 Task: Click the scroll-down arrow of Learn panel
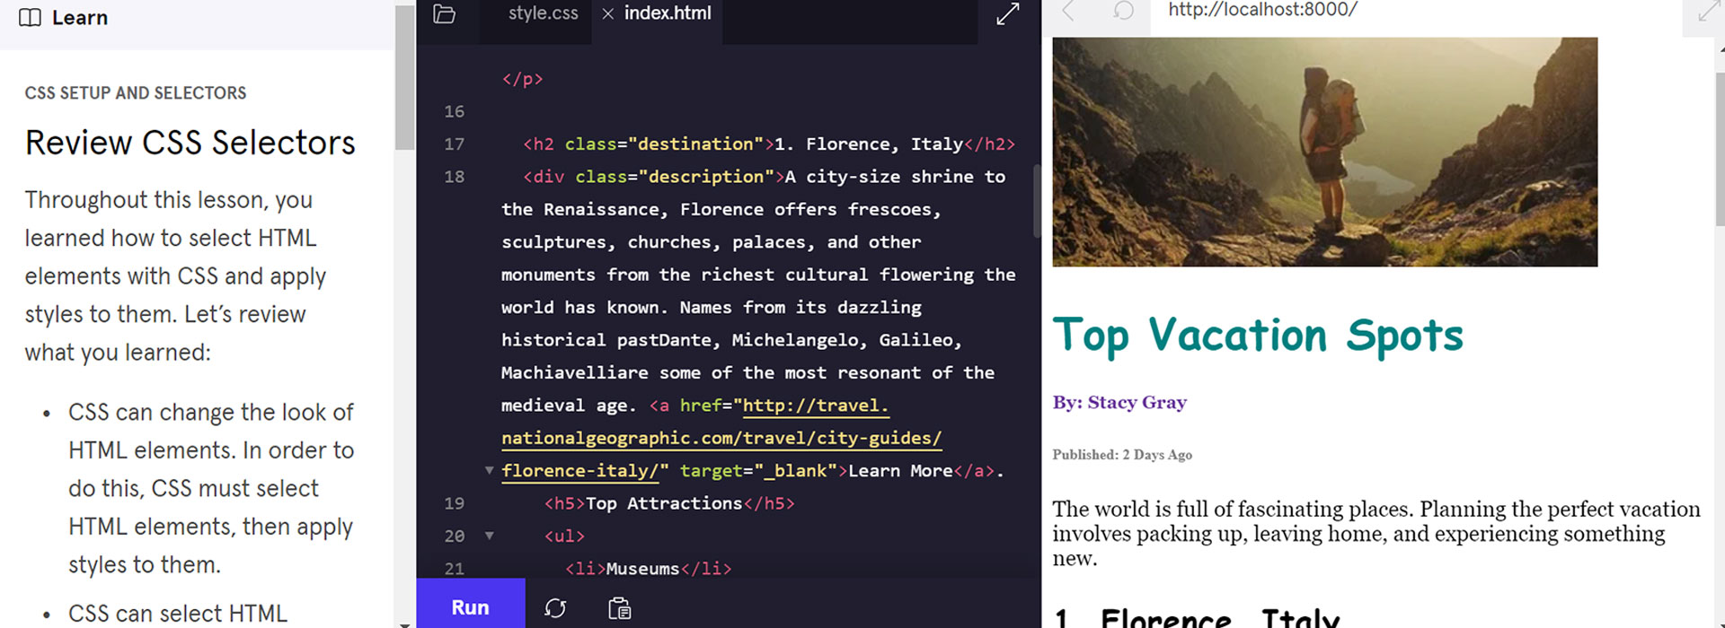click(404, 623)
